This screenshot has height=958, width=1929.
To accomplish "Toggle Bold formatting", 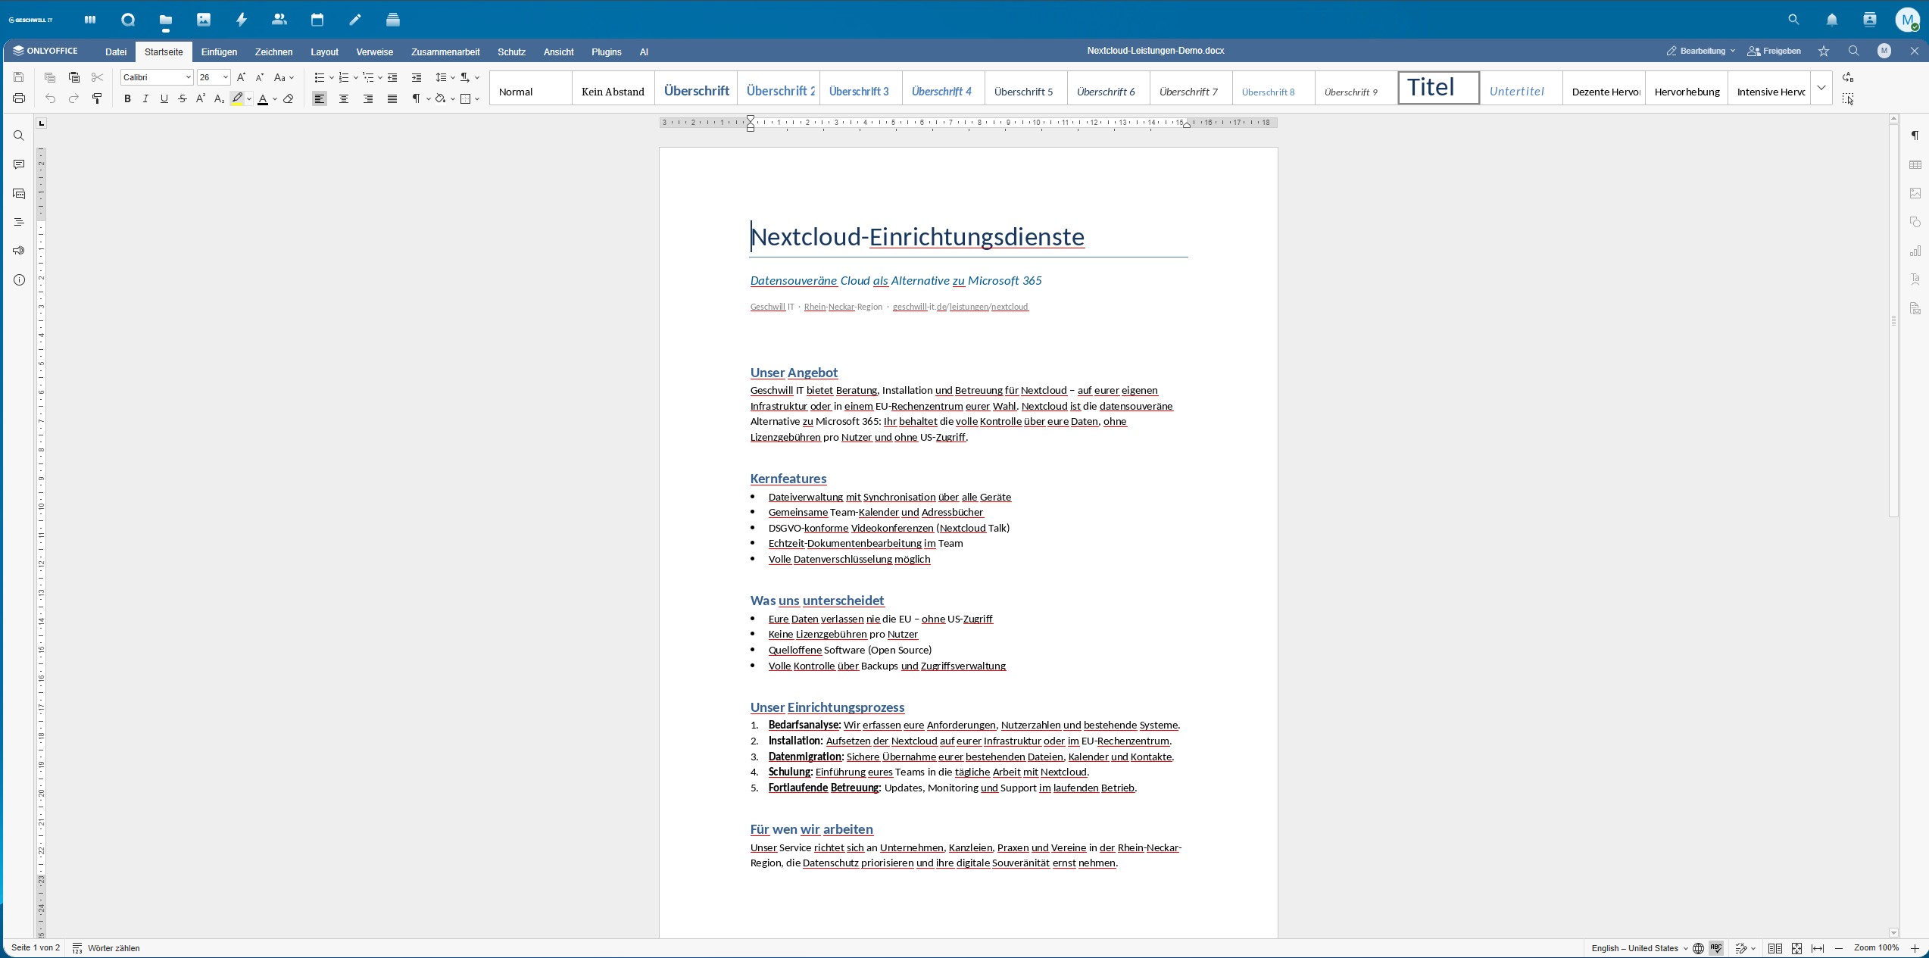I will pyautogui.click(x=127, y=98).
